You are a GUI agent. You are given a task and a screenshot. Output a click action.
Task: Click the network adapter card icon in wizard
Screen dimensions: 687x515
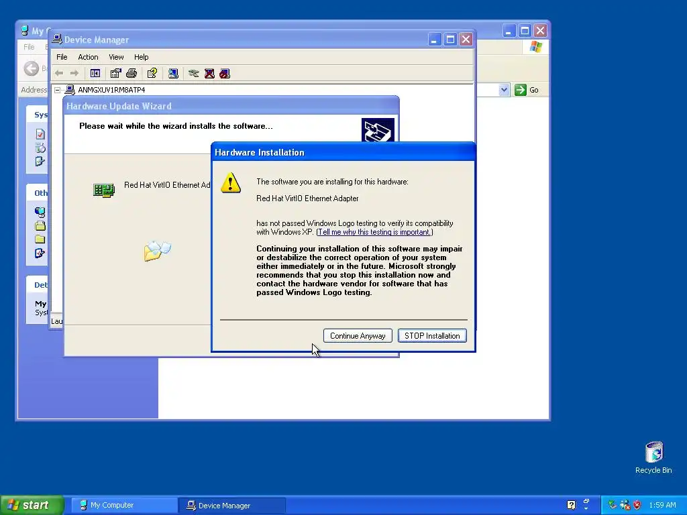(104, 190)
